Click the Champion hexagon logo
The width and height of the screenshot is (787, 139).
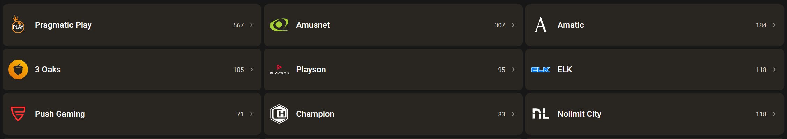pyautogui.click(x=279, y=114)
